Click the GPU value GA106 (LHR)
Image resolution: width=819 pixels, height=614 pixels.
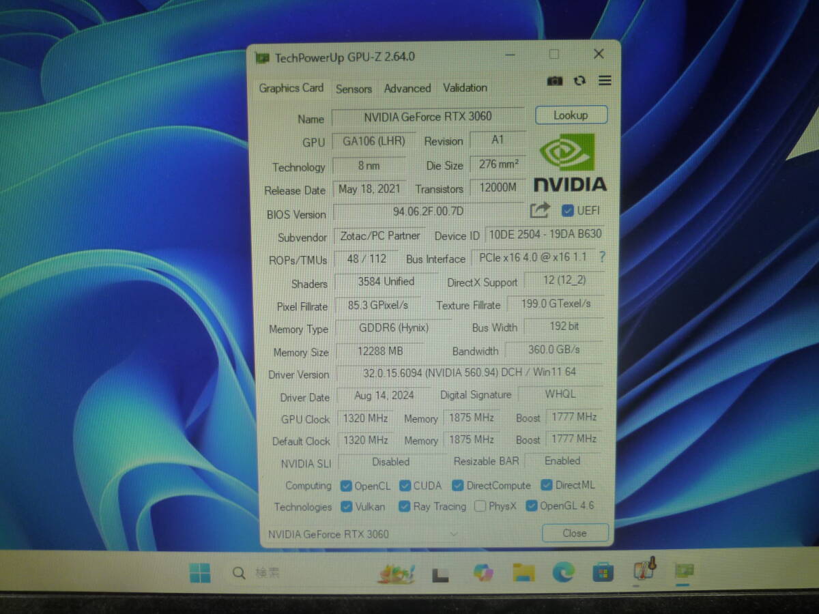(374, 141)
